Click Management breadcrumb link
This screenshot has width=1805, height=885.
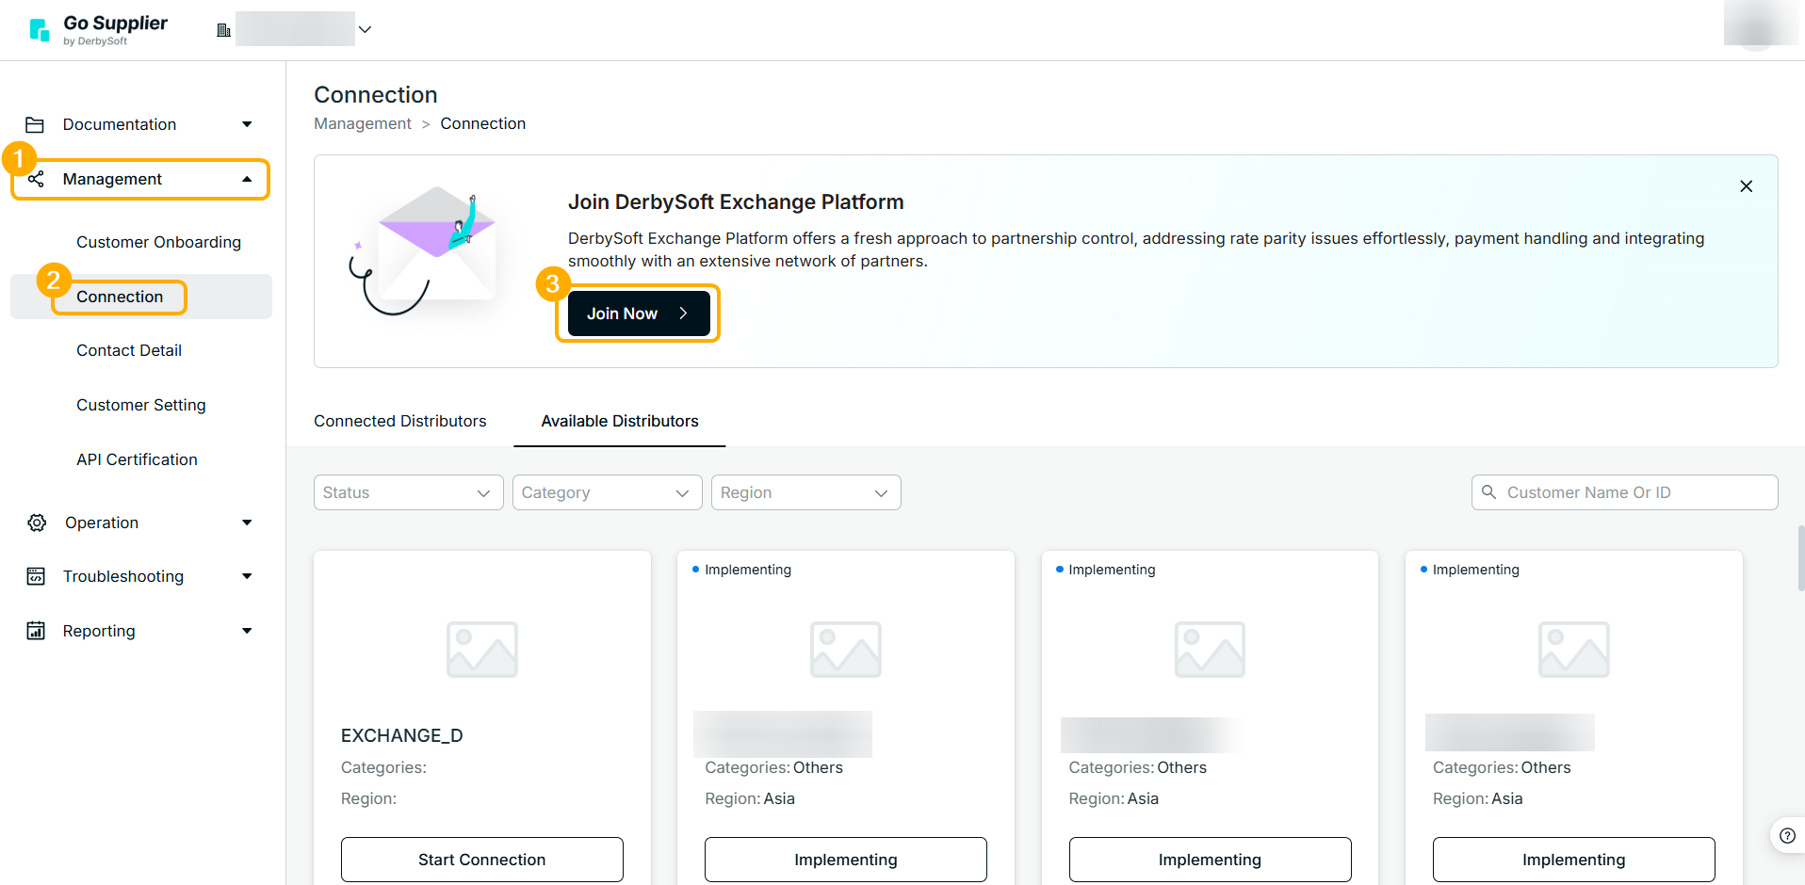(363, 123)
